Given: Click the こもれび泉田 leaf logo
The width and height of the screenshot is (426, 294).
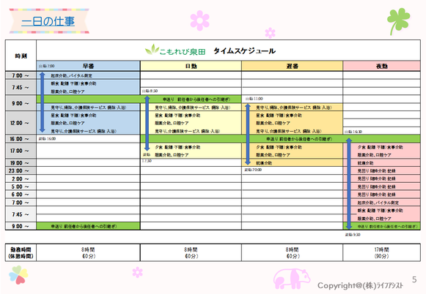Looking at the screenshot, I should click(x=152, y=49).
